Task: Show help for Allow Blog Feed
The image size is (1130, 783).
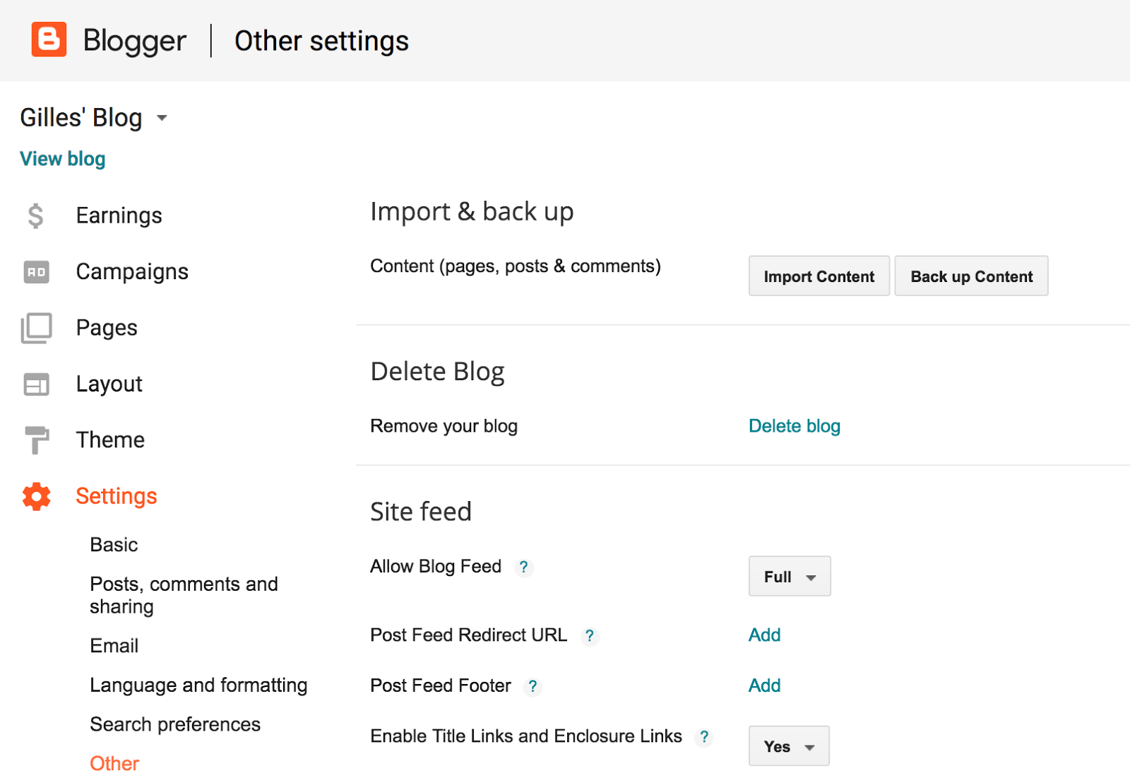Action: (523, 567)
